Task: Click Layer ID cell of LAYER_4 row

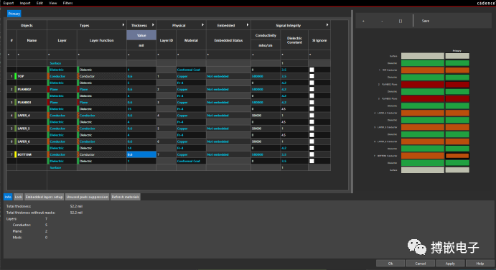Action: tap(166, 115)
